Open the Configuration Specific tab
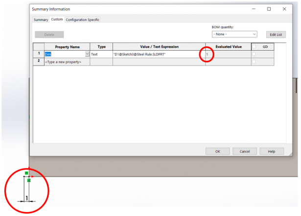Viewport: 301px width, 216px height. tap(83, 20)
